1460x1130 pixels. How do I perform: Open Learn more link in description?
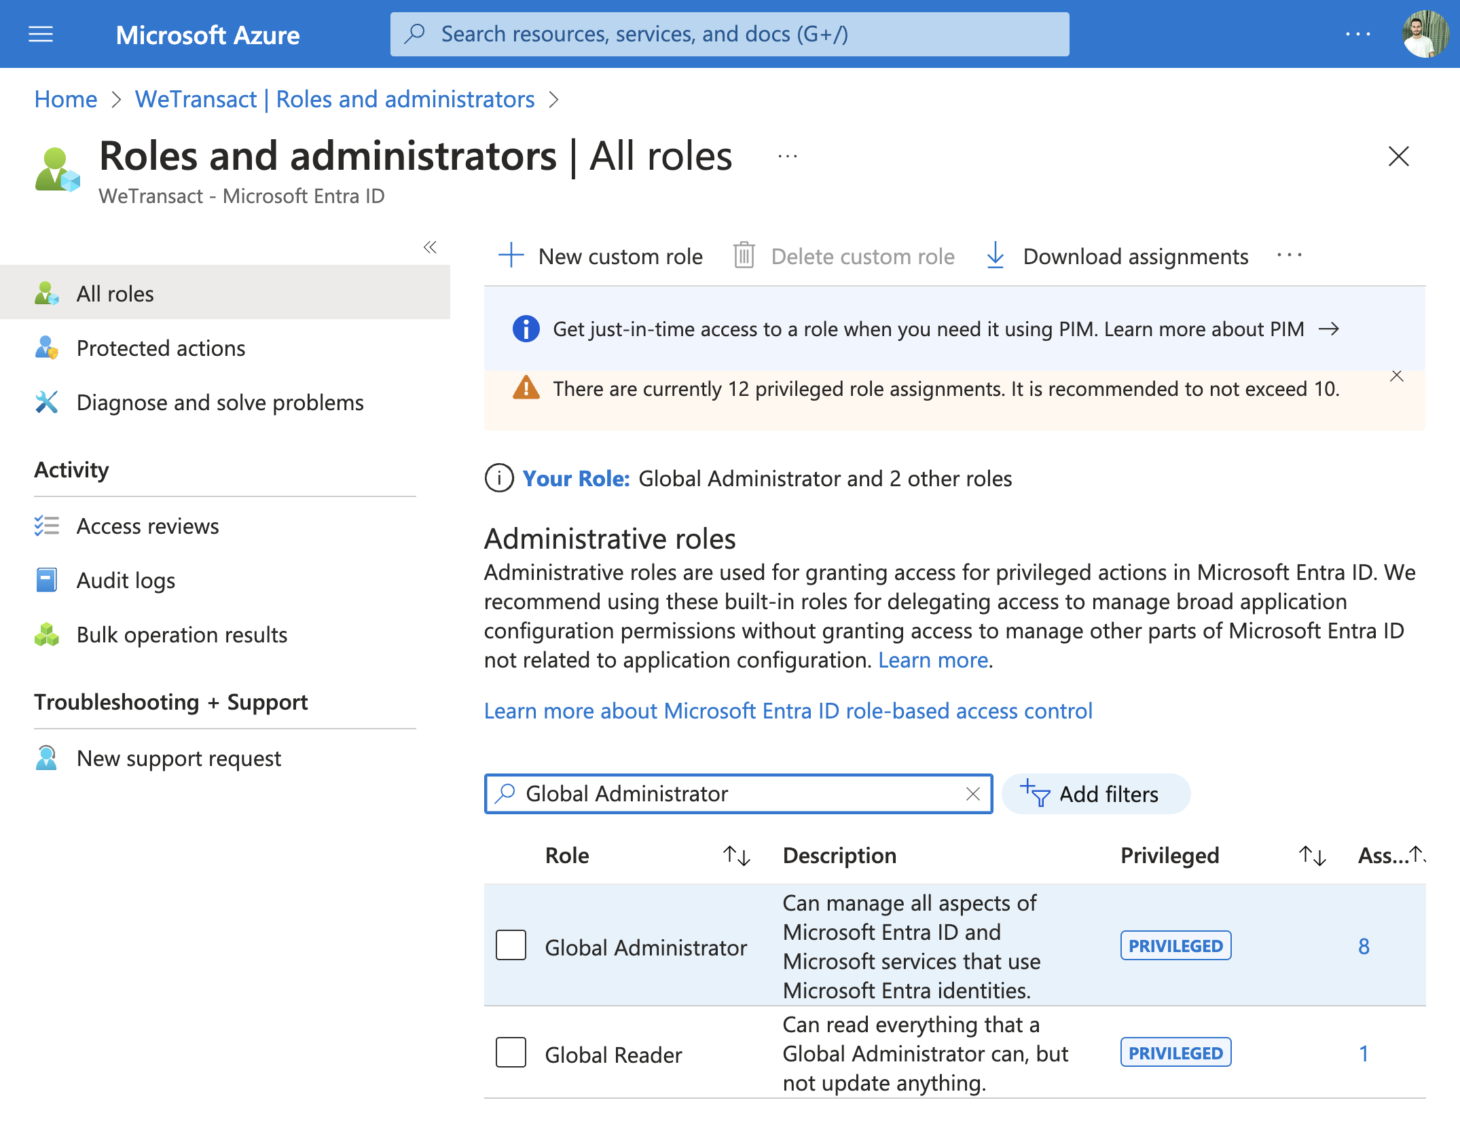point(933,659)
